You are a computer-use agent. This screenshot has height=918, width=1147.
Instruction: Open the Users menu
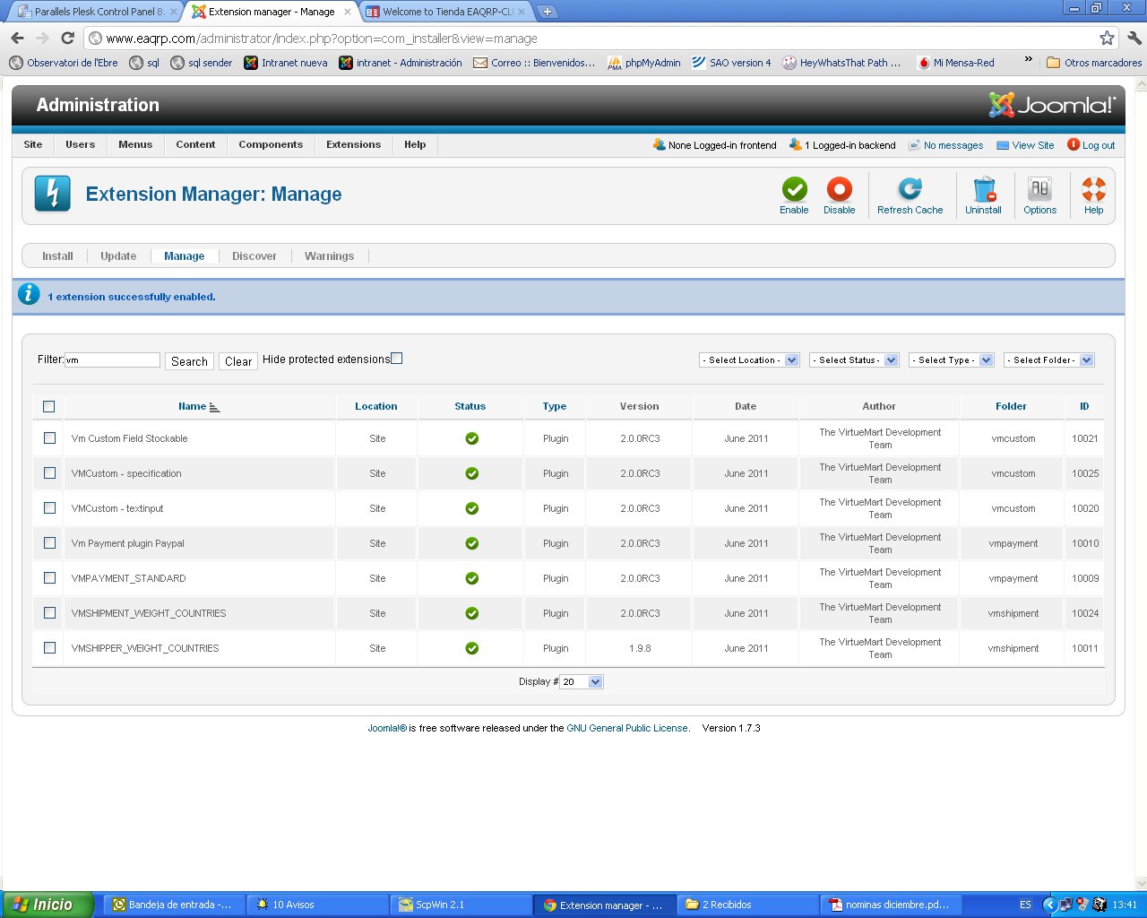click(x=80, y=144)
